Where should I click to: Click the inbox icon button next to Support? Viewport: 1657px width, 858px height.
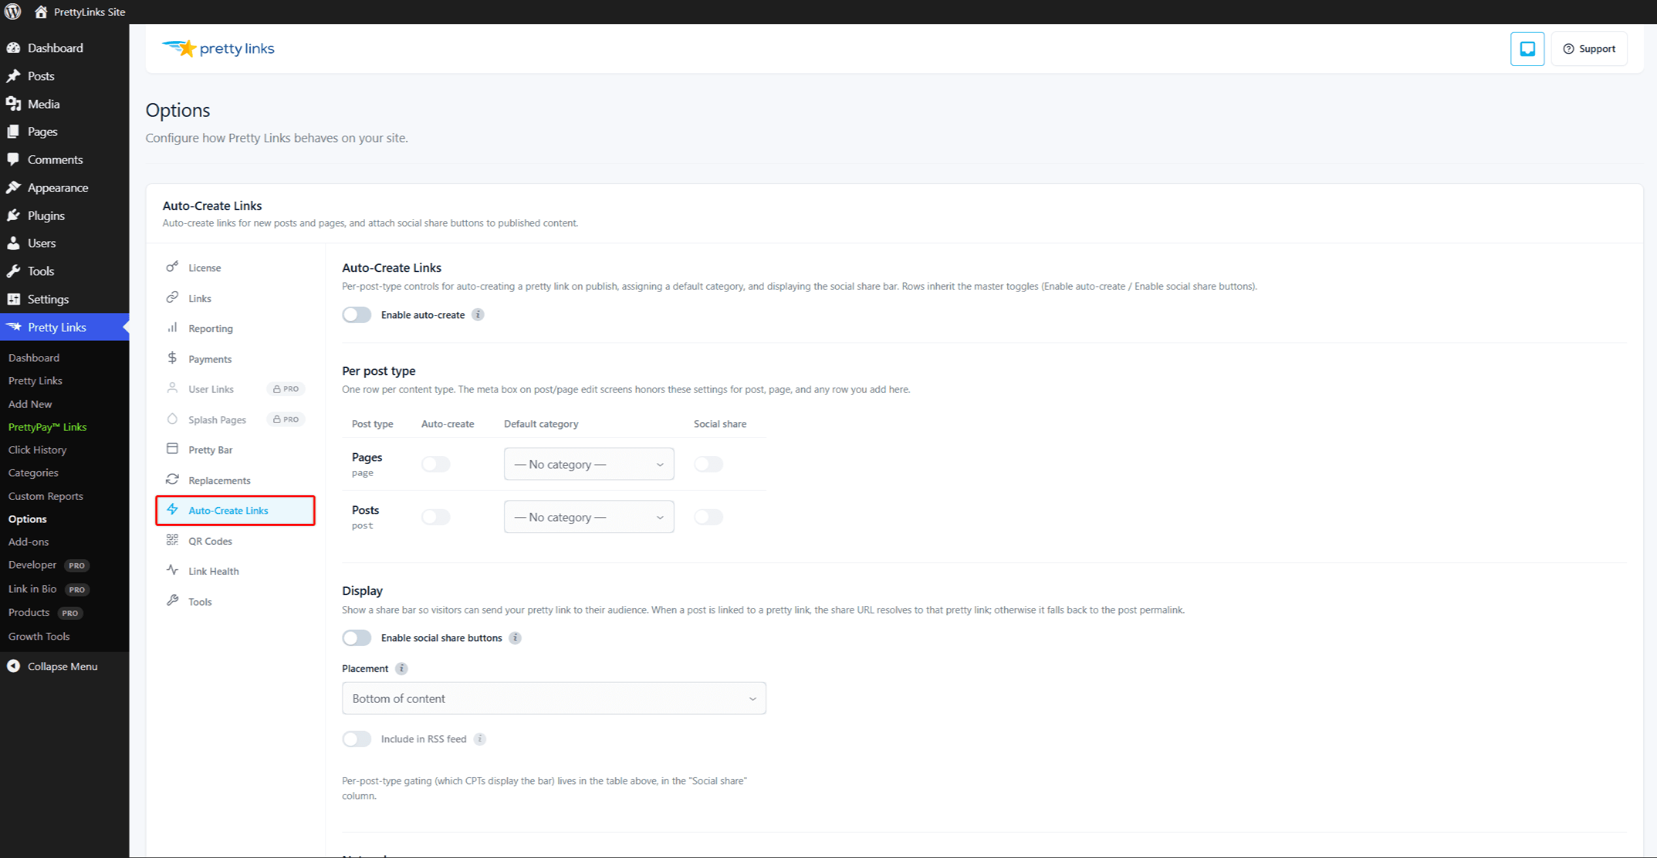pos(1527,48)
